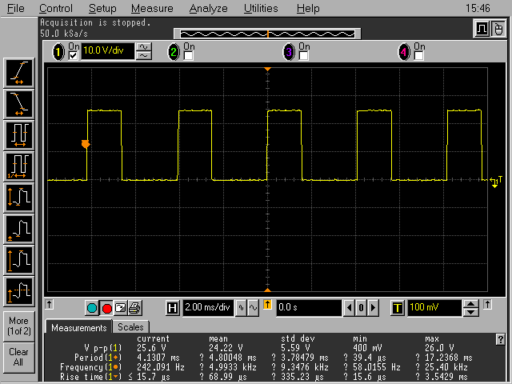Switch to the Scales tab

[x=130, y=327]
